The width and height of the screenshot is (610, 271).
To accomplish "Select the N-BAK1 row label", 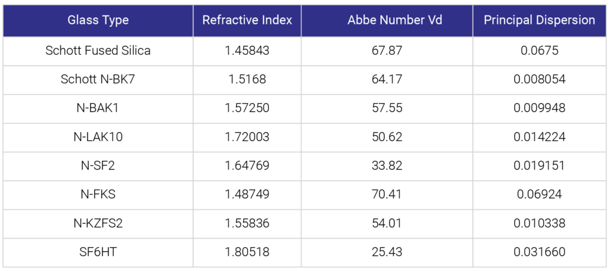I will click(x=98, y=108).
